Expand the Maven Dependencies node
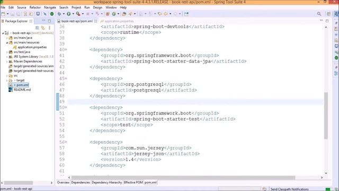 [x=7, y=62]
